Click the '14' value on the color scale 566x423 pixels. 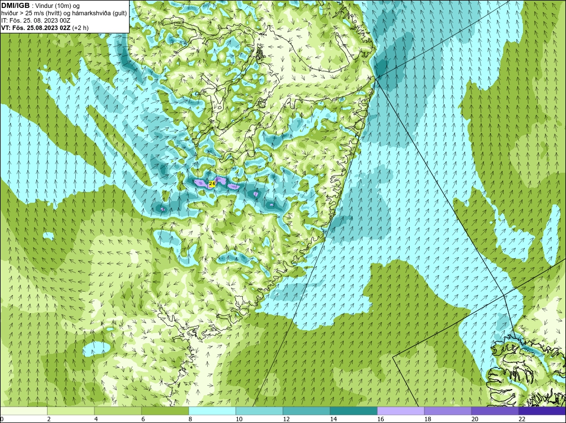pyautogui.click(x=333, y=420)
